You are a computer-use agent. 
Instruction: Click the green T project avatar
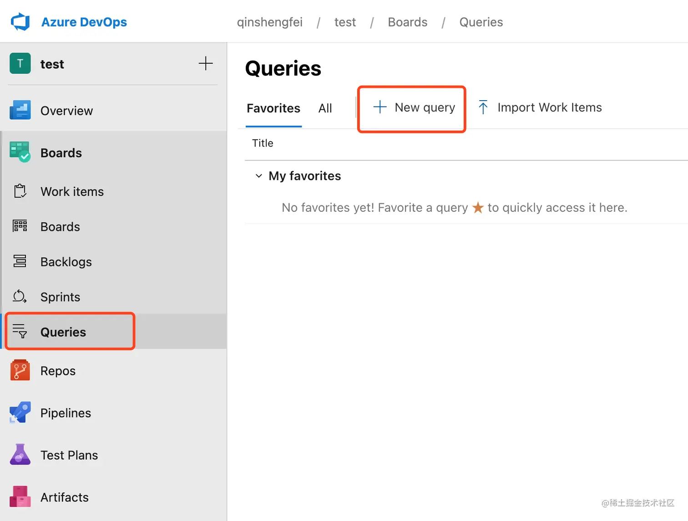tap(20, 63)
